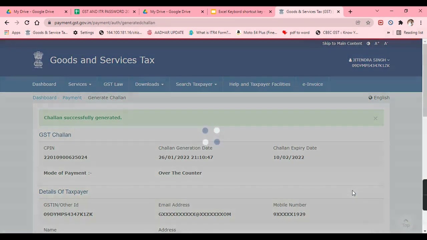Open Settings bookmark

[x=83, y=33]
